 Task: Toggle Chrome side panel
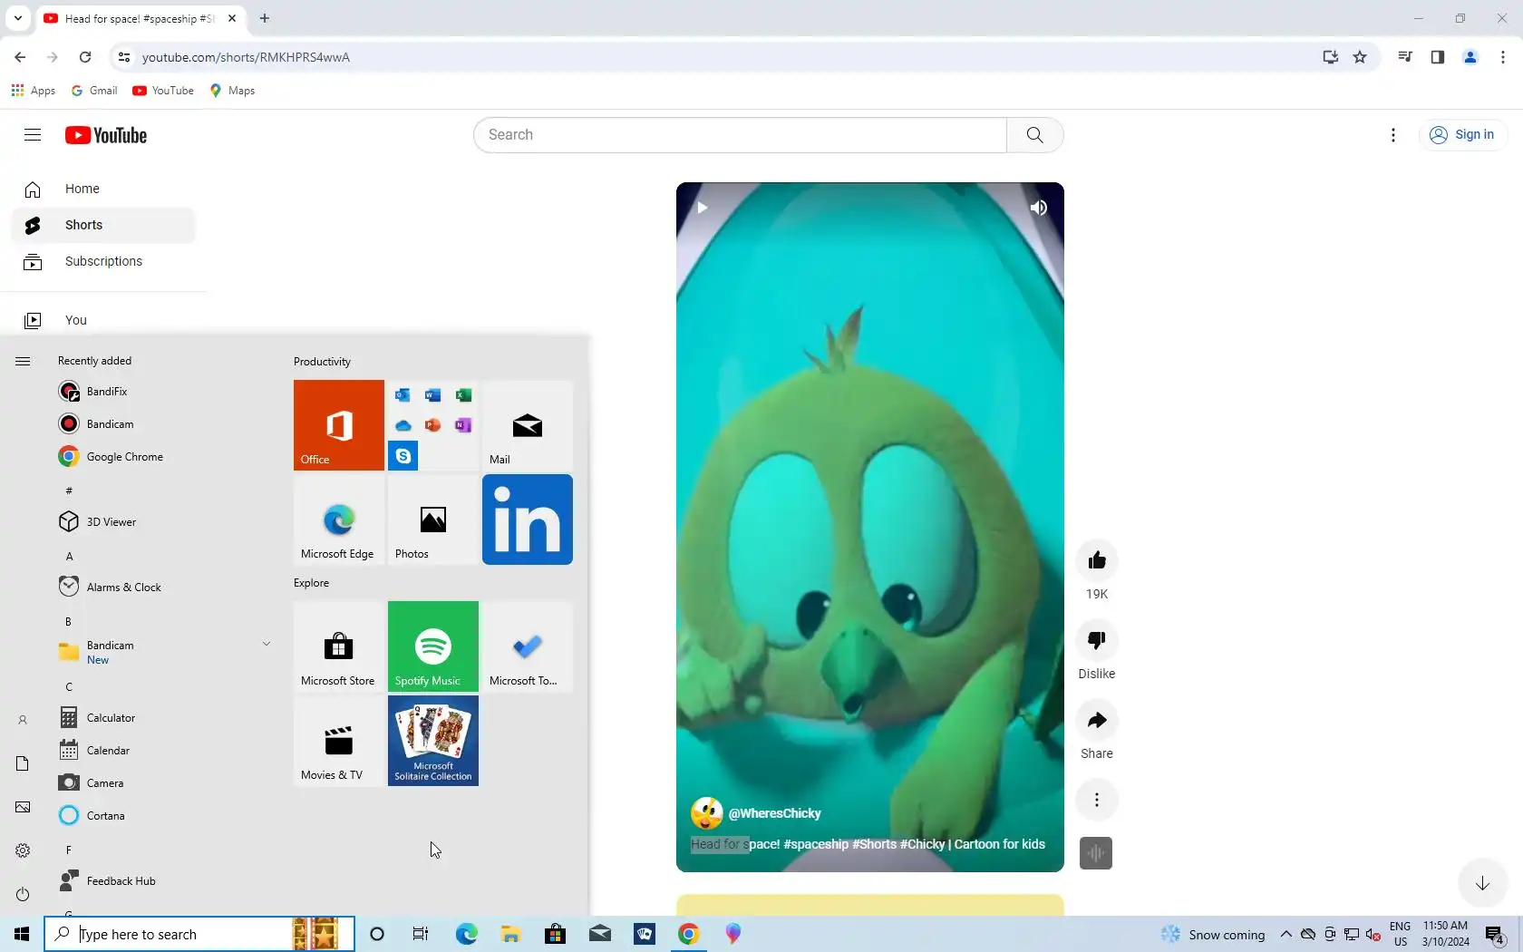pyautogui.click(x=1437, y=57)
